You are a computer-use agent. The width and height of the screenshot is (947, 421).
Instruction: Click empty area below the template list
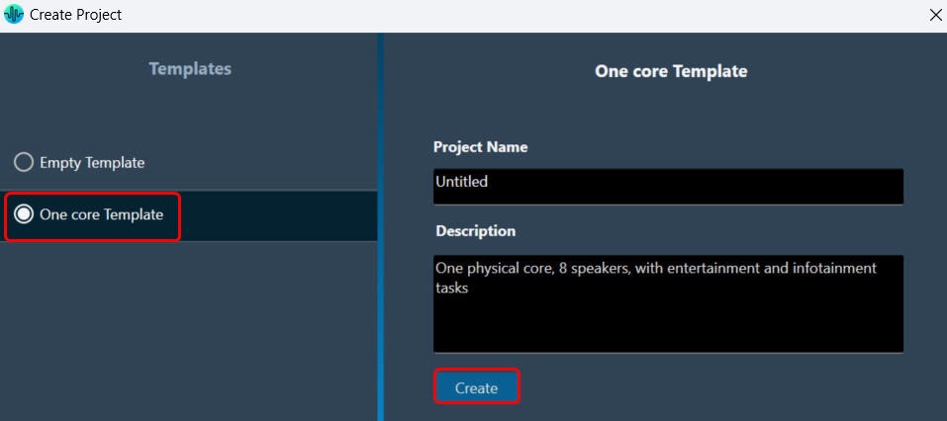[188, 330]
